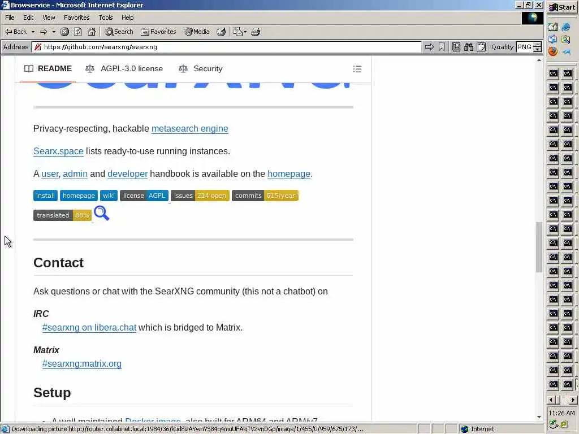Adjust the Quality spinner arrows
The height and width of the screenshot is (434, 579).
pyautogui.click(x=538, y=47)
